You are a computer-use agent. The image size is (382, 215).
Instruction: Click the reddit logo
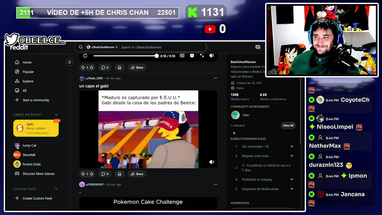(19, 47)
